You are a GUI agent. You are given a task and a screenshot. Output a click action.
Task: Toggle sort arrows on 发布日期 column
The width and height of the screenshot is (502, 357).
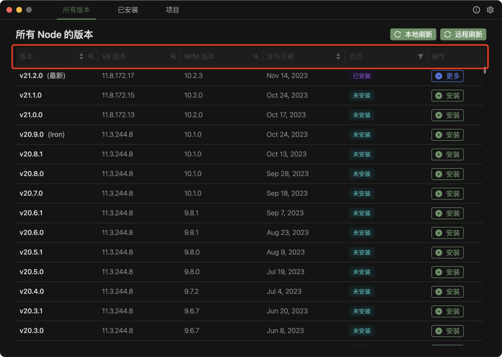click(x=338, y=56)
